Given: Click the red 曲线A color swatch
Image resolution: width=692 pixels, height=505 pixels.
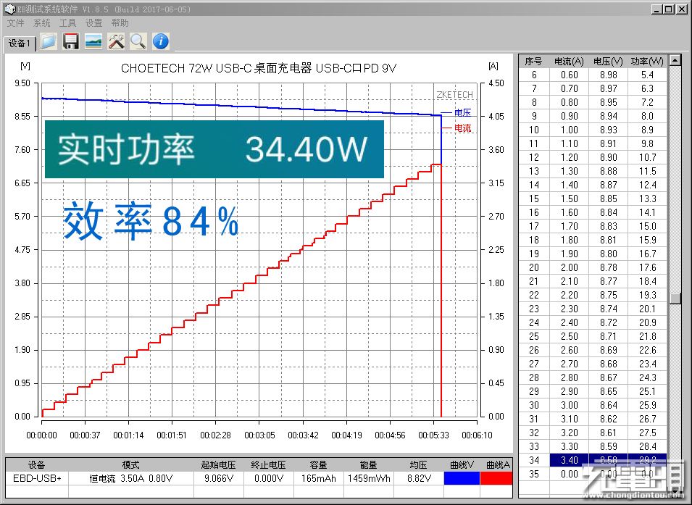Looking at the screenshot, I should click(x=496, y=478).
